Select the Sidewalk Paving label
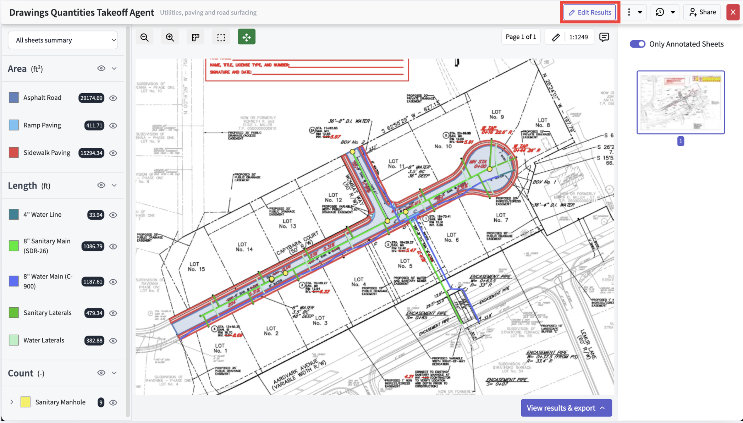Image resolution: width=743 pixels, height=423 pixels. pos(47,153)
